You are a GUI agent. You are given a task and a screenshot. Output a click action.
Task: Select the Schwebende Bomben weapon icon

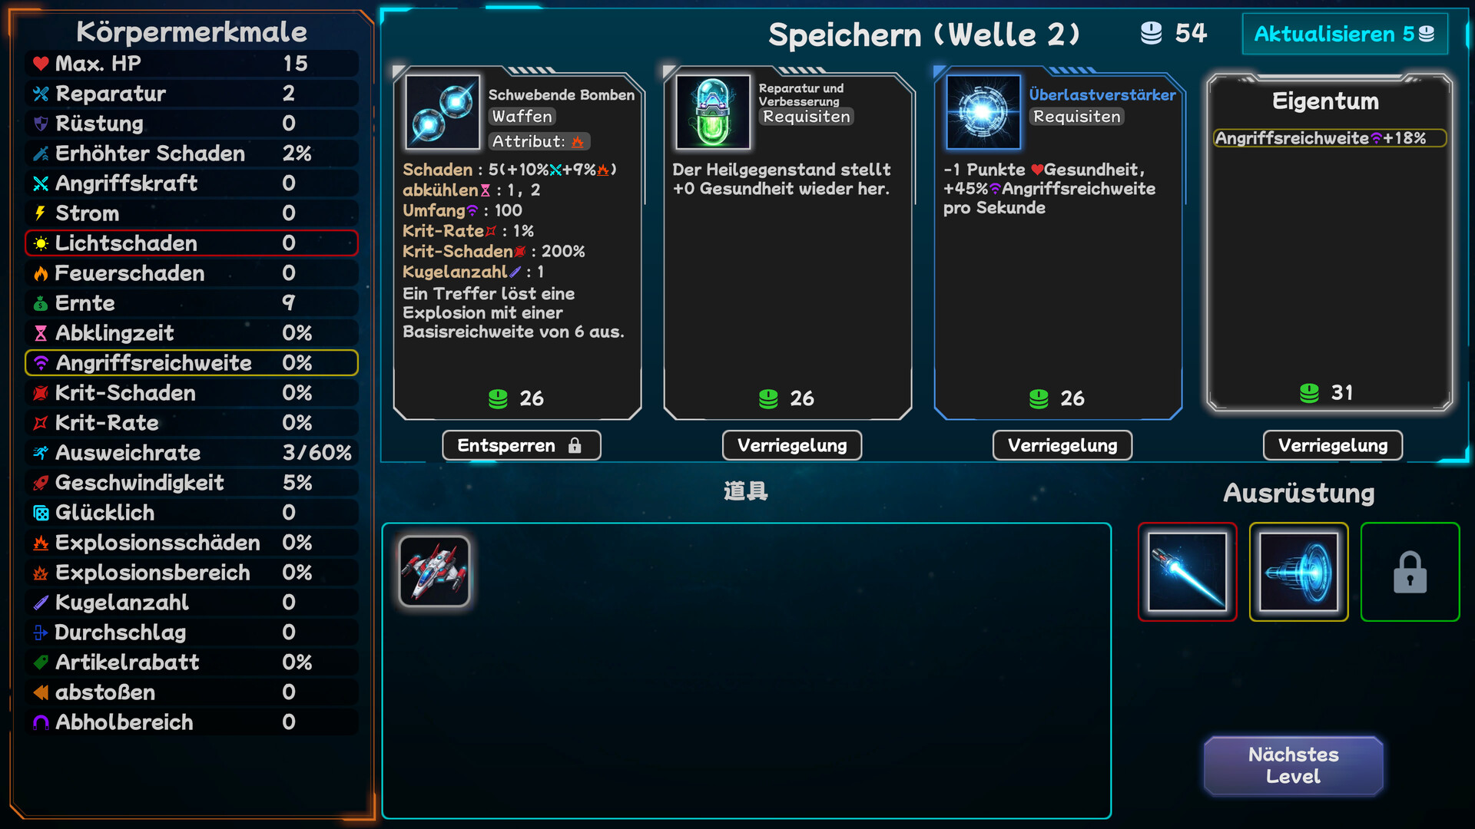(x=442, y=112)
